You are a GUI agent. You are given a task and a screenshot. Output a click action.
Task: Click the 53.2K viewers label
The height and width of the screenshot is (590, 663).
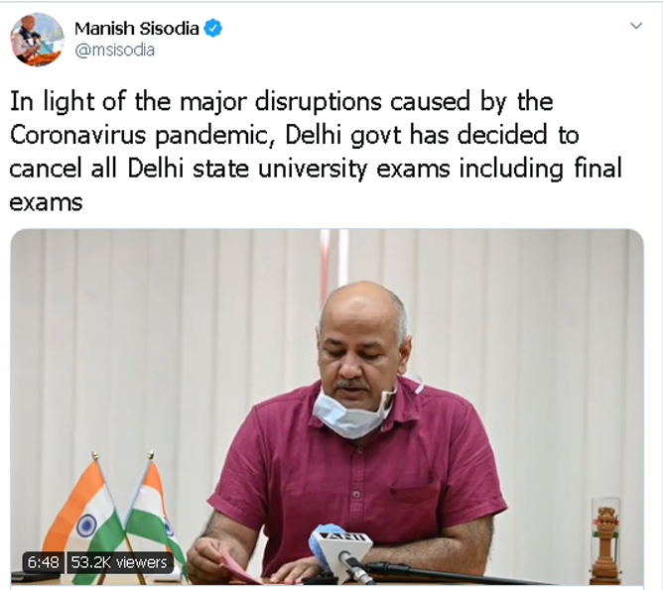tap(120, 562)
